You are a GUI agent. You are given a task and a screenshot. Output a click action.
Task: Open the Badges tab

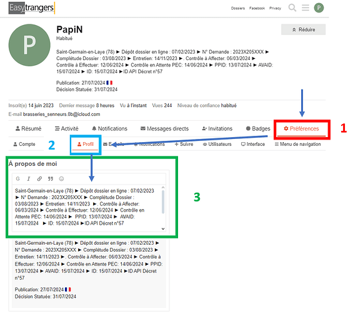258,129
